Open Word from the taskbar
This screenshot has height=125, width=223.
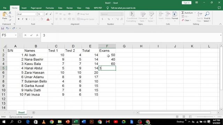tap(84, 122)
